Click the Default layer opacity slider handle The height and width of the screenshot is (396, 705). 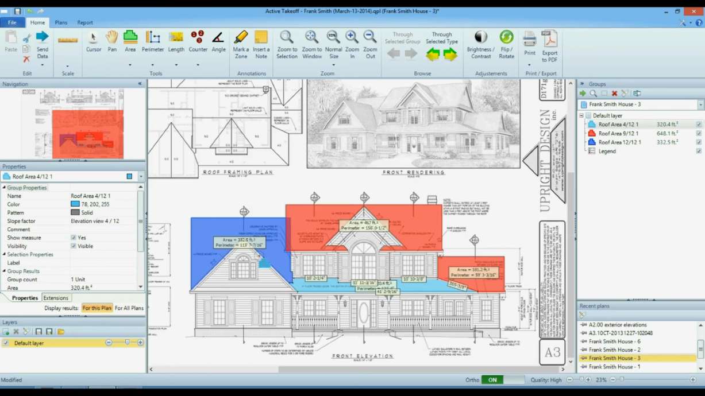127,343
